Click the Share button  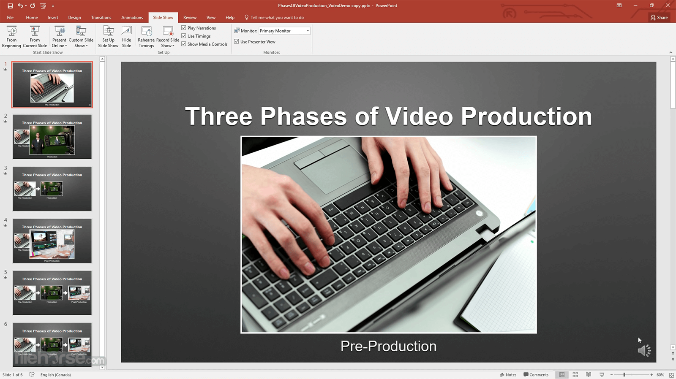pyautogui.click(x=659, y=17)
